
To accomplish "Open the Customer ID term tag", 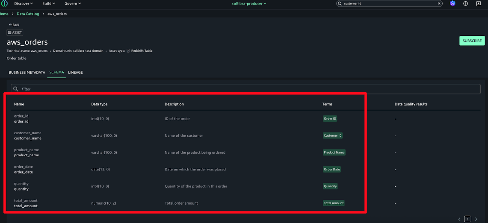I will click(333, 135).
